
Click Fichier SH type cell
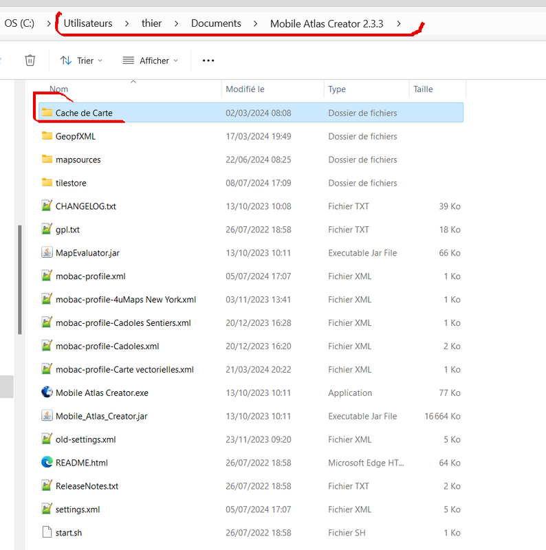pyautogui.click(x=347, y=532)
